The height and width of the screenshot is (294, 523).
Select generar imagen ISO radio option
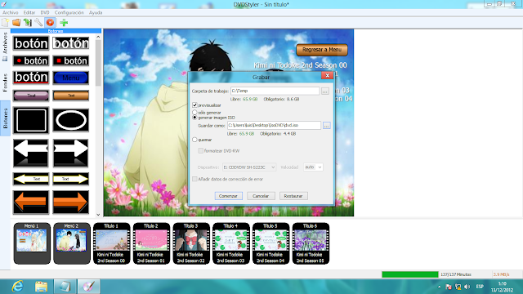(194, 118)
